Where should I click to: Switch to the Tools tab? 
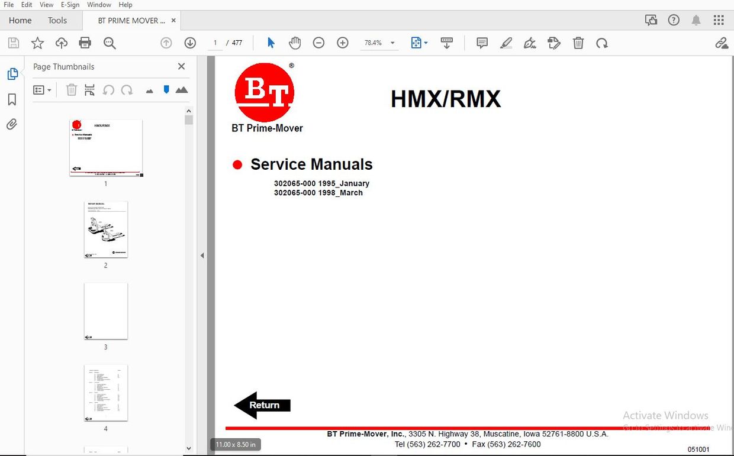[x=57, y=20]
